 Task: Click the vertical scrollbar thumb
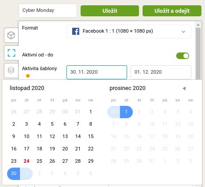[x=198, y=54]
